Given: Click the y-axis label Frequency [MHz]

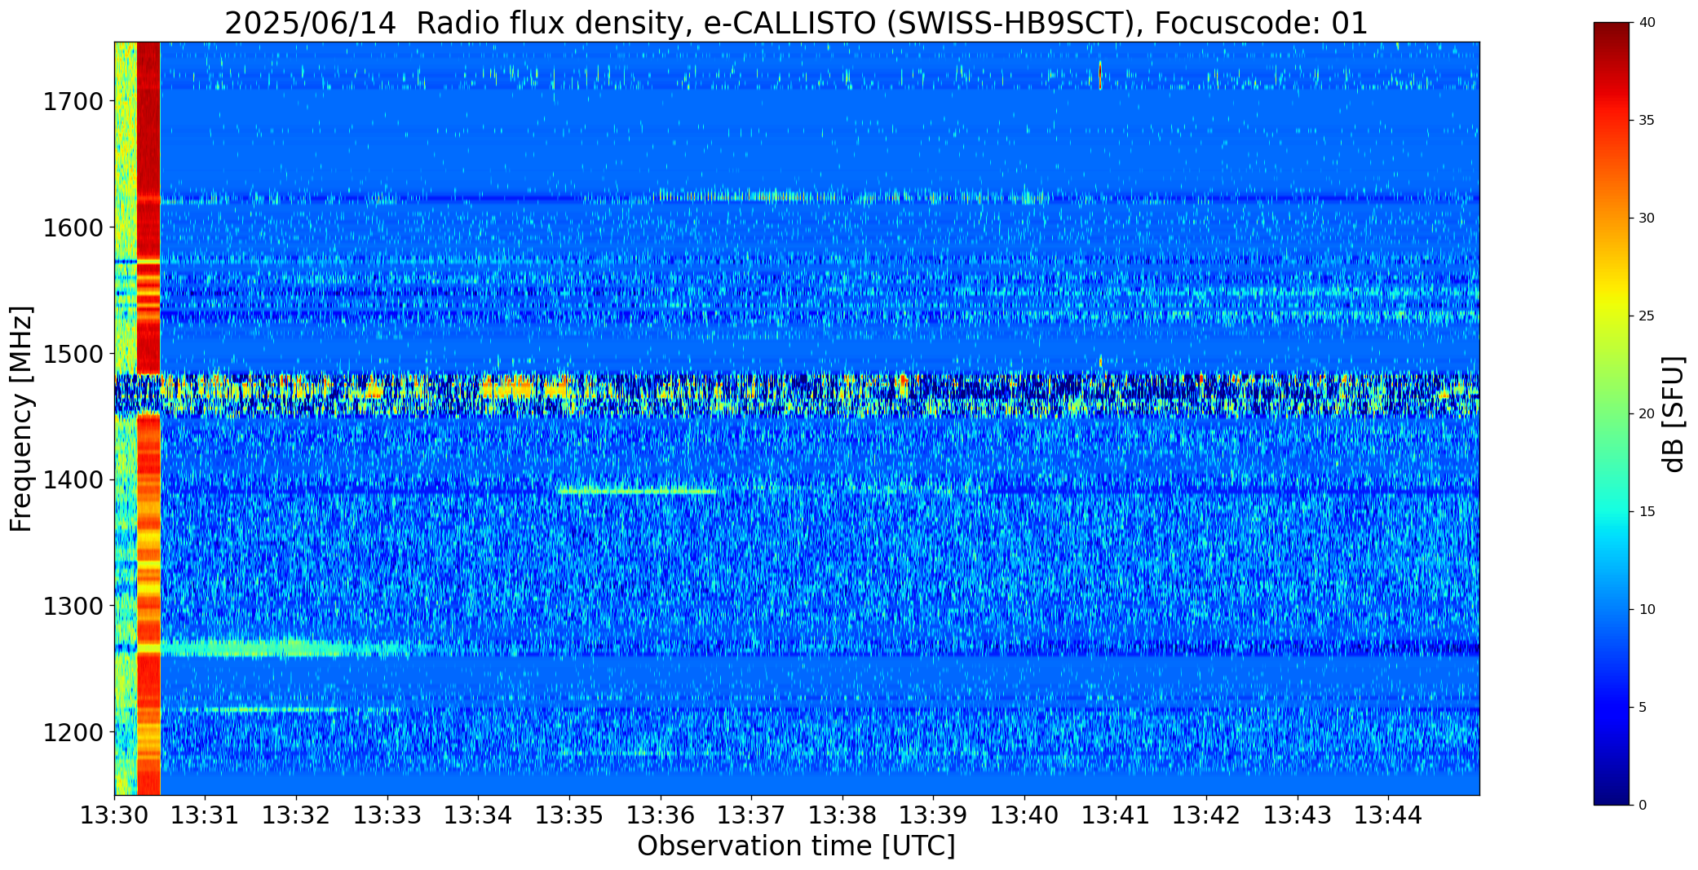Looking at the screenshot, I should click(22, 418).
